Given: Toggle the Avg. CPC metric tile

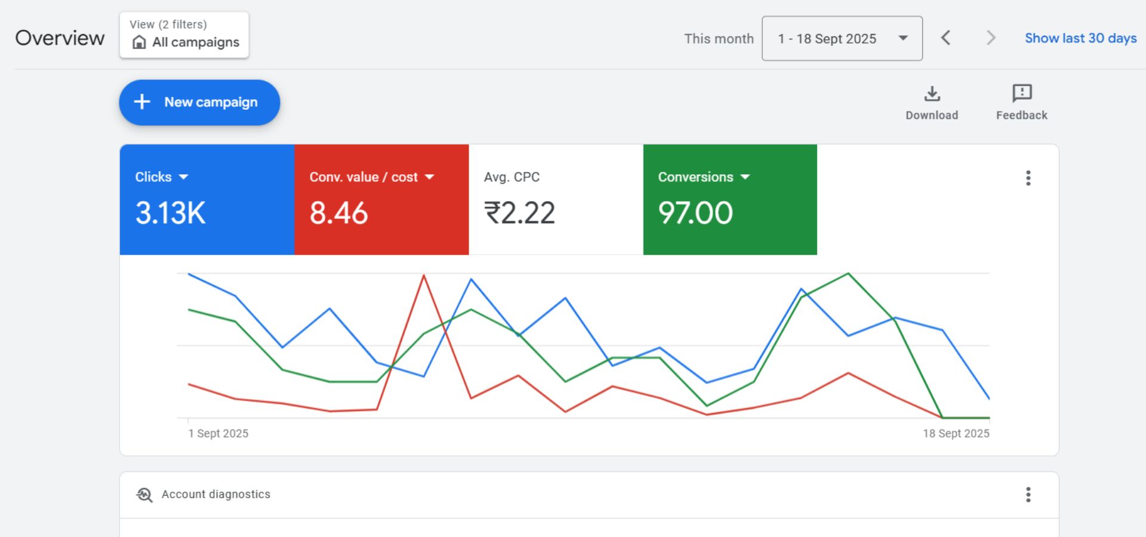Looking at the screenshot, I should click(555, 200).
